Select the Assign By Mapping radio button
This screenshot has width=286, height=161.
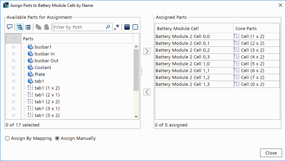pos(8,138)
